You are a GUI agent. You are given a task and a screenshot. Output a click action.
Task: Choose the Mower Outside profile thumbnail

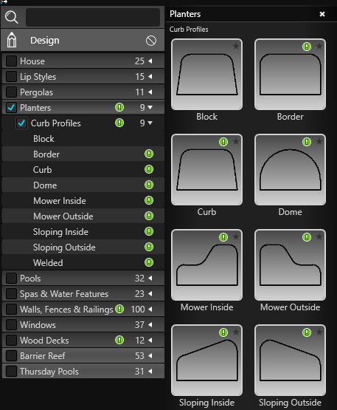pyautogui.click(x=290, y=265)
